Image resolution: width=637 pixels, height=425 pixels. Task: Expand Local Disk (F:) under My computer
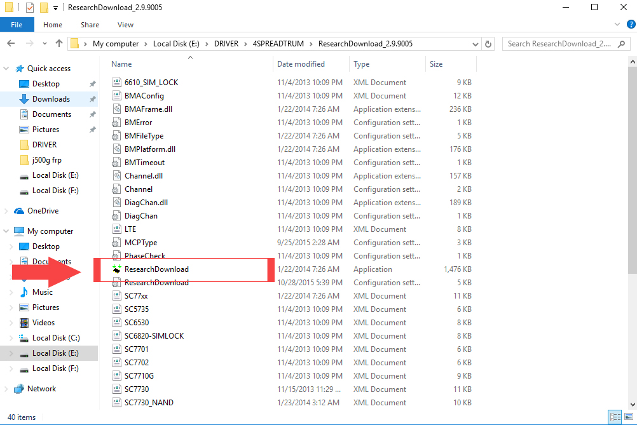tap(11, 368)
